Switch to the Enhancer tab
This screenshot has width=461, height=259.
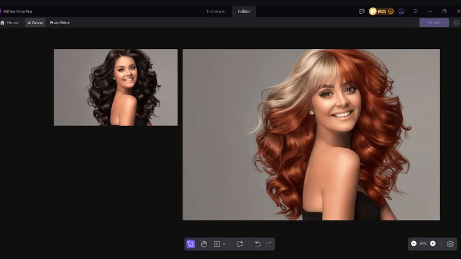click(x=217, y=12)
